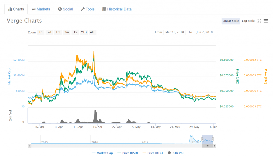Click the tall 19 April volume spike
The height and width of the screenshot is (156, 273).
[x=95, y=116]
